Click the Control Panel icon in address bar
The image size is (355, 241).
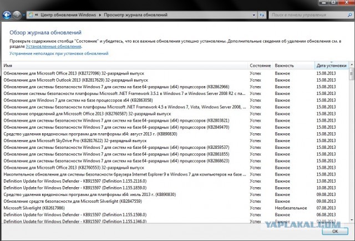point(30,15)
